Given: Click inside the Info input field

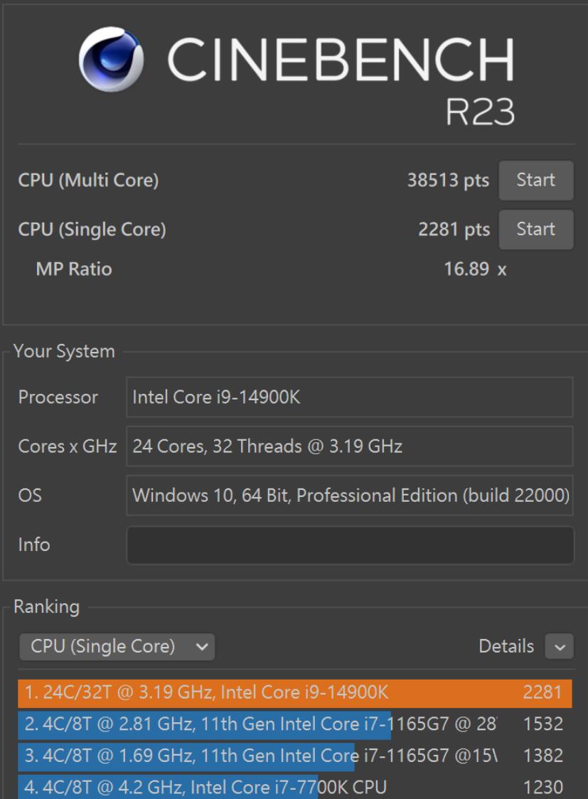Looking at the screenshot, I should pos(348,545).
